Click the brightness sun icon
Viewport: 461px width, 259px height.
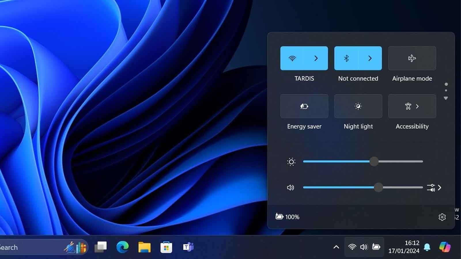coord(291,162)
